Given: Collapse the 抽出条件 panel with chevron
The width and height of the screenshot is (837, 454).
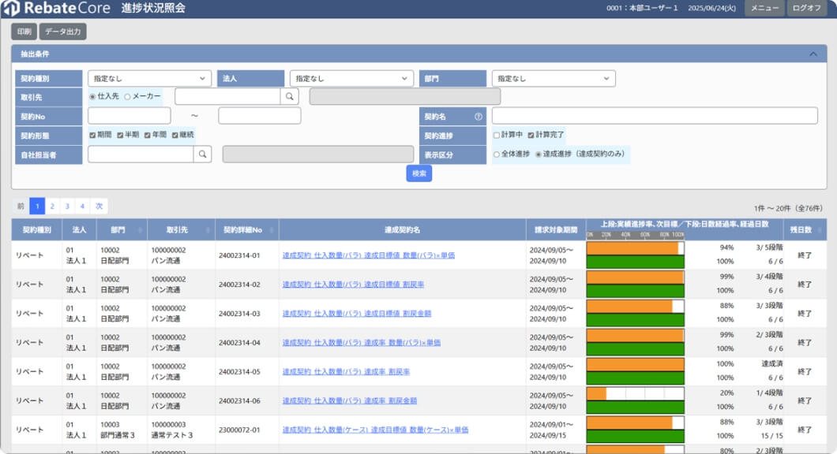Looking at the screenshot, I should 813,54.
